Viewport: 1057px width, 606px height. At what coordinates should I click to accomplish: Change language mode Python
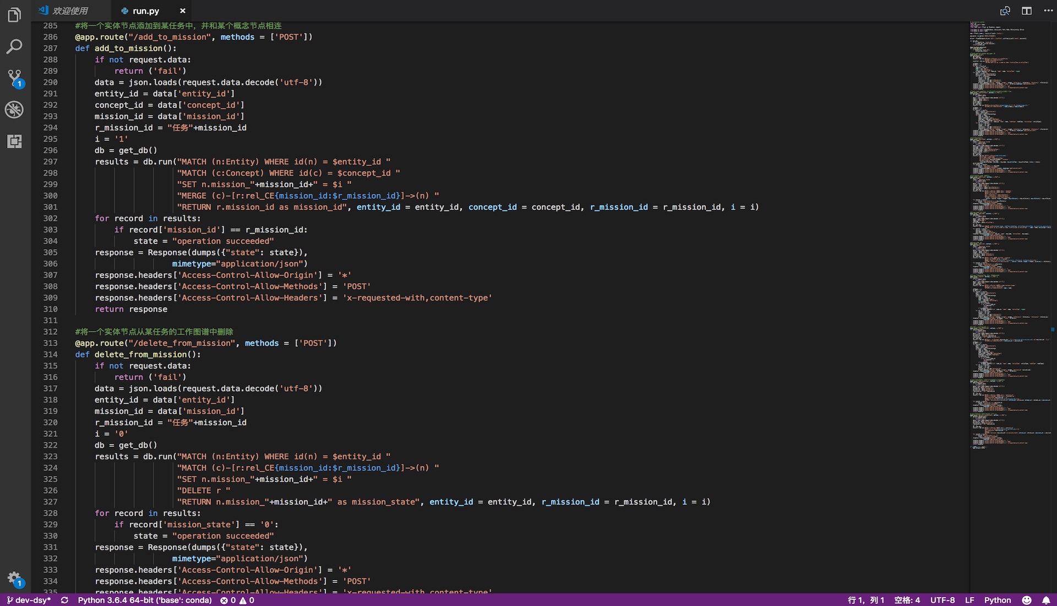(998, 600)
